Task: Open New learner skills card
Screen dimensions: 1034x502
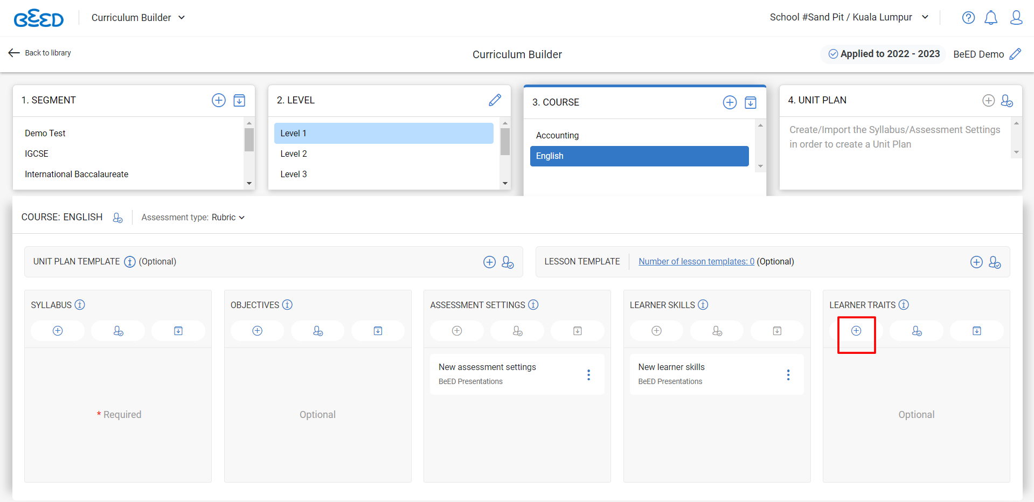Action: click(717, 374)
